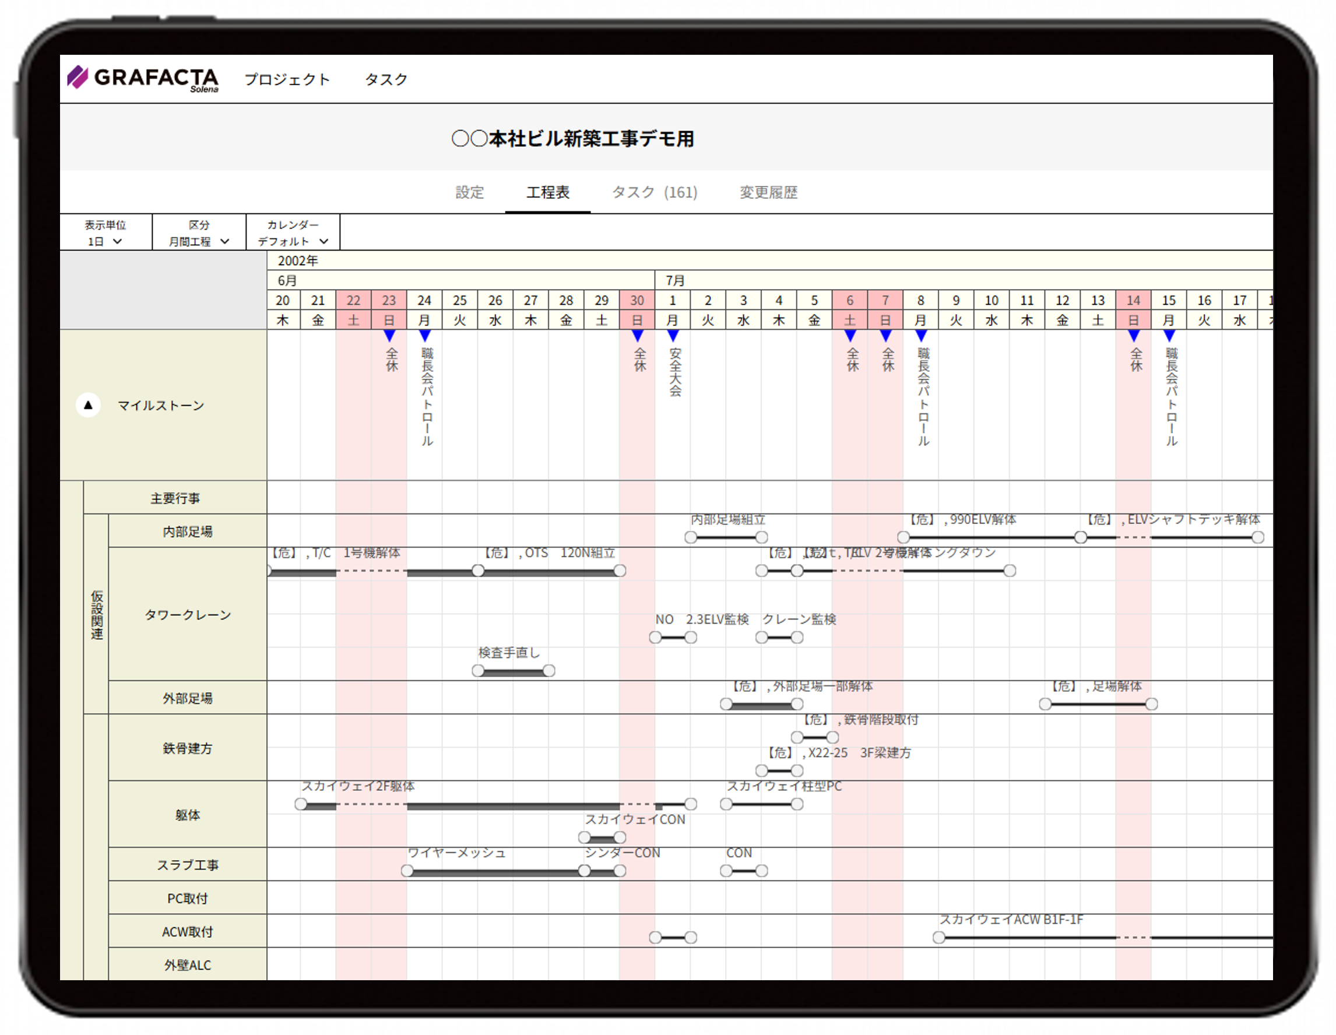Click the GRAFACTA logo icon
Screen dimensions: 1336x1035
pos(78,77)
